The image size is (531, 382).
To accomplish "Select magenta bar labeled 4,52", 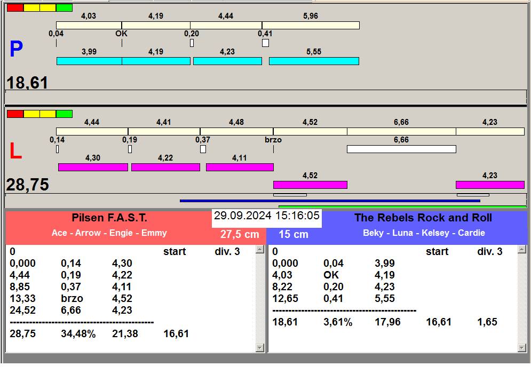I will [310, 185].
